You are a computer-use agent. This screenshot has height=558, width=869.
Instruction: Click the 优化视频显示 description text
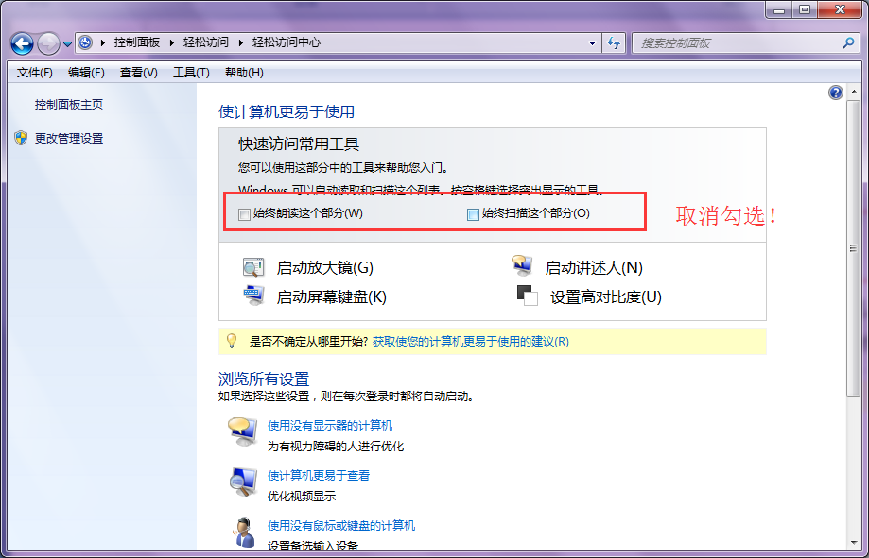(302, 496)
